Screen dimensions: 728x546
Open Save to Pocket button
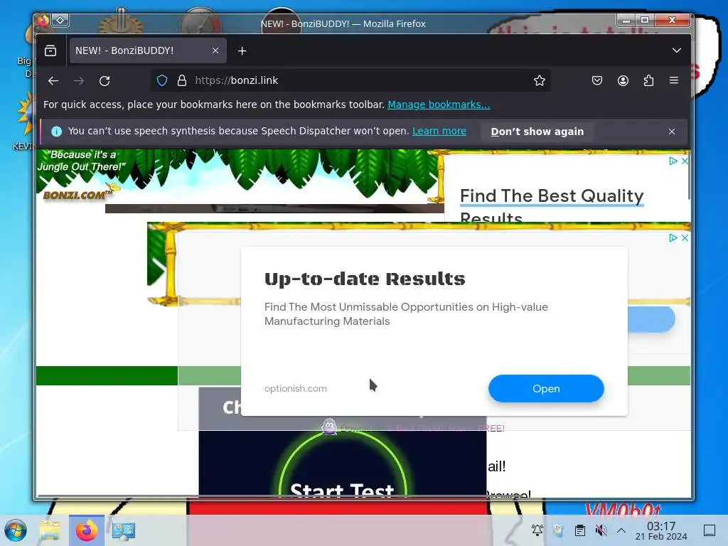[x=597, y=81]
